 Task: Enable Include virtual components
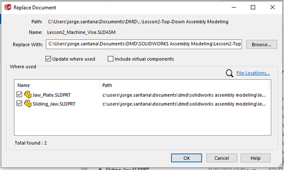click(110, 59)
